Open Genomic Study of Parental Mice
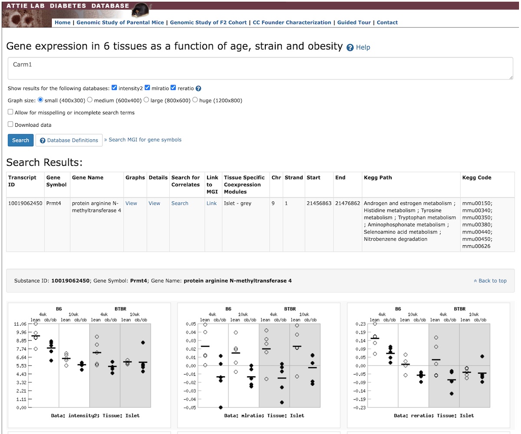The width and height of the screenshot is (521, 434). coord(120,23)
